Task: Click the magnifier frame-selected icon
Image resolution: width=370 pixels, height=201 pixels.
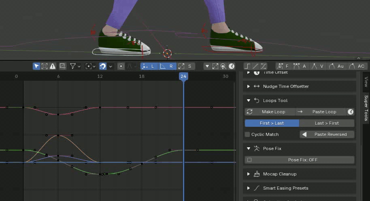Action: coord(223,66)
